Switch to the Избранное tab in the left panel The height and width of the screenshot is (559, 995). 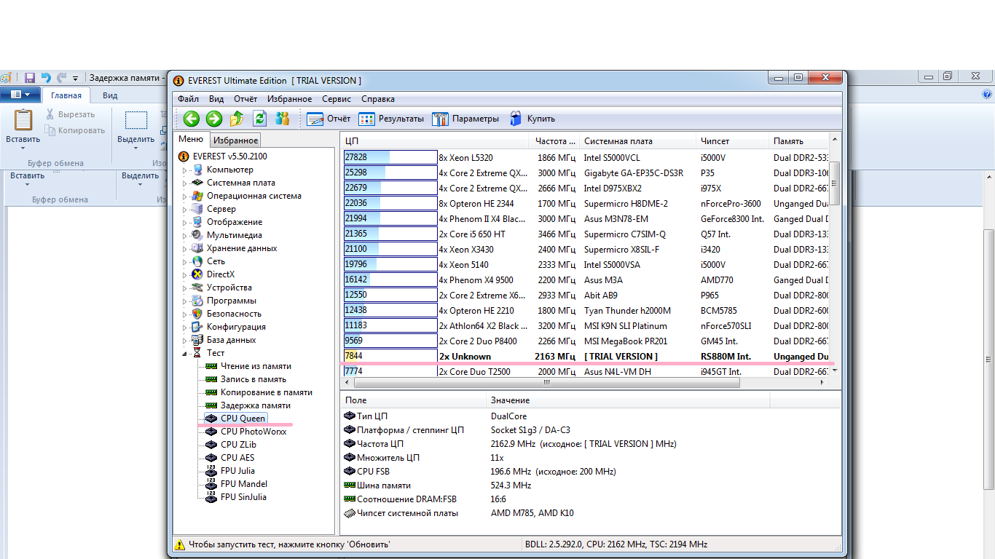(235, 140)
